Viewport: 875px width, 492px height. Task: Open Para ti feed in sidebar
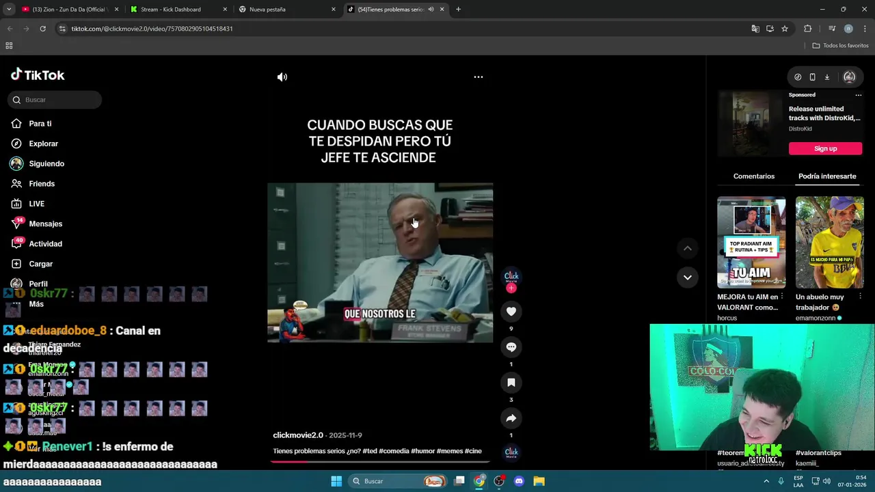pyautogui.click(x=40, y=124)
